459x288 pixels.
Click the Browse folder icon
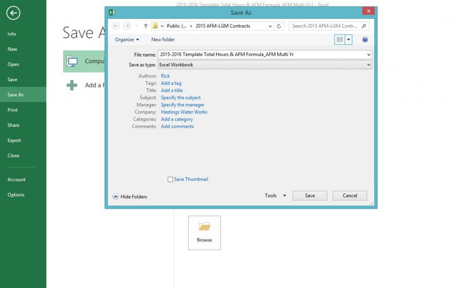204,229
